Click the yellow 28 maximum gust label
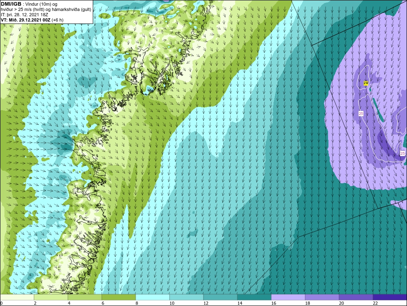This screenshot has width=407, height=306. point(366,83)
